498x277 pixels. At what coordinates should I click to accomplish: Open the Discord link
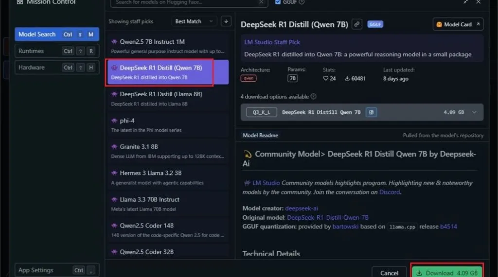click(x=390, y=192)
